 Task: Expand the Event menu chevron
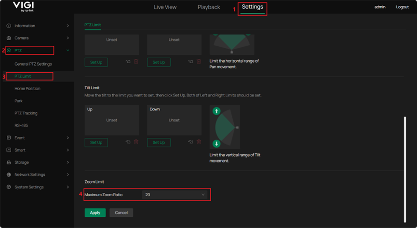[68, 138]
